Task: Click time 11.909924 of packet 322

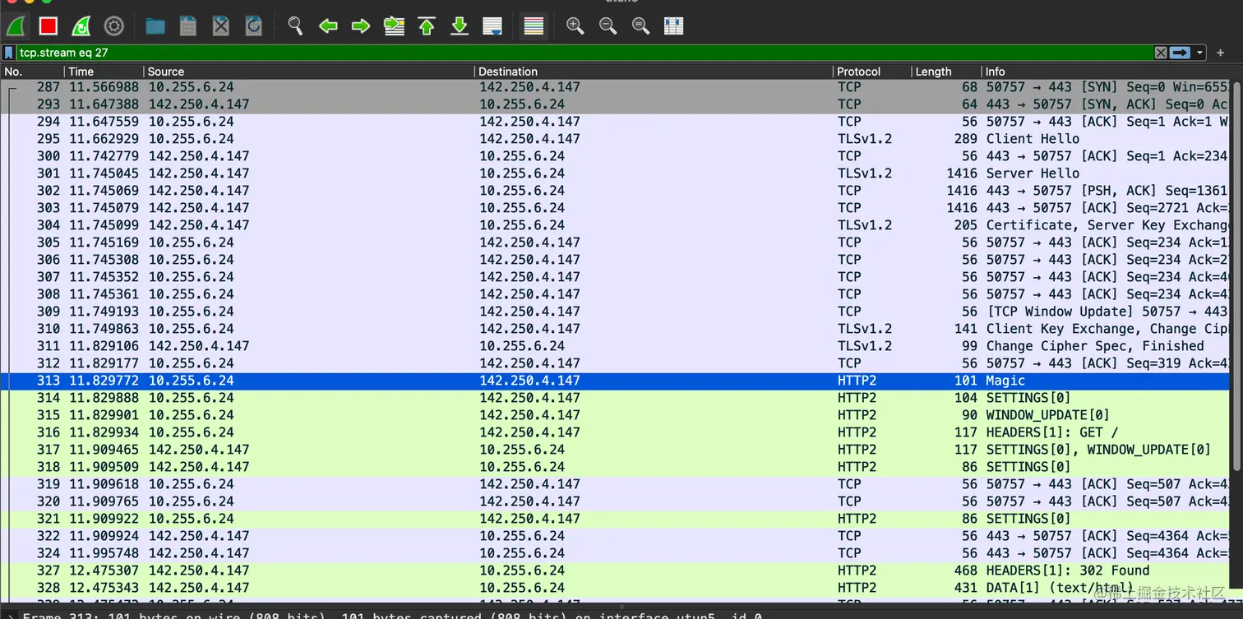Action: (x=104, y=536)
